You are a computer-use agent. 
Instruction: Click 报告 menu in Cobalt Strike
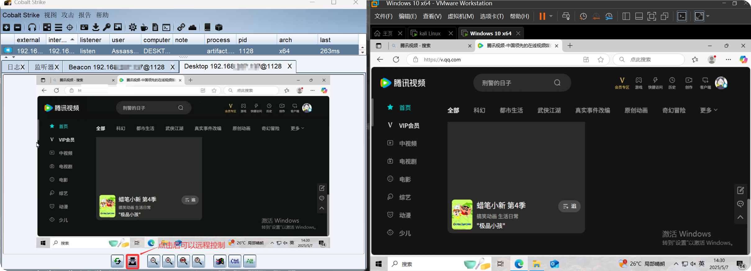[84, 15]
